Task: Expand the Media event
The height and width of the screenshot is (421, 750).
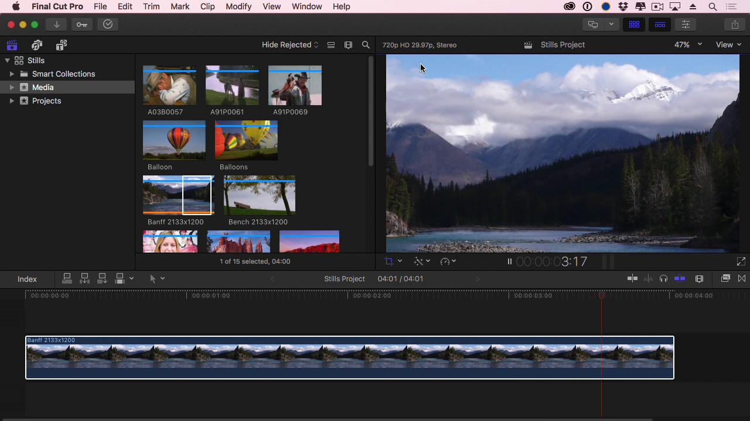Action: tap(11, 88)
